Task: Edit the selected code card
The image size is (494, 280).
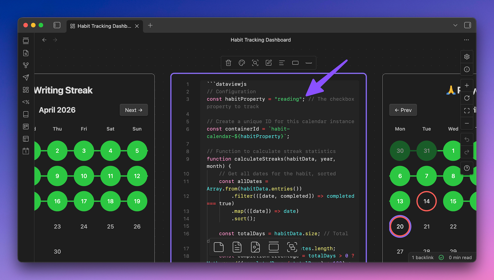Action: tap(269, 63)
